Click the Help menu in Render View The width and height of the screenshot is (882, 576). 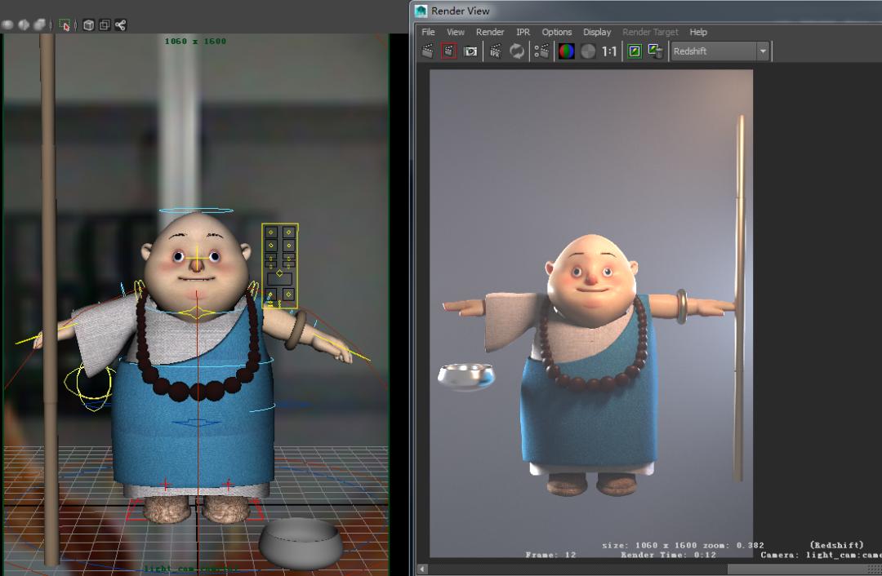[698, 32]
